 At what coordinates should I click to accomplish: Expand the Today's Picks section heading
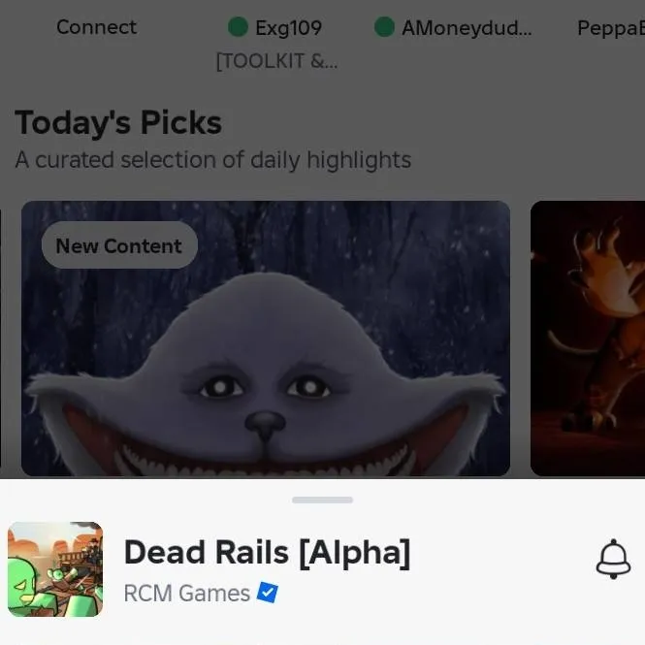coord(118,122)
